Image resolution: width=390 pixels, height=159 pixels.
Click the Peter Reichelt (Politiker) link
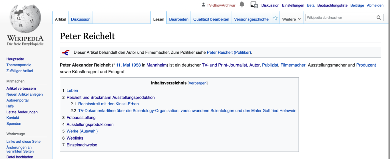[229, 53]
